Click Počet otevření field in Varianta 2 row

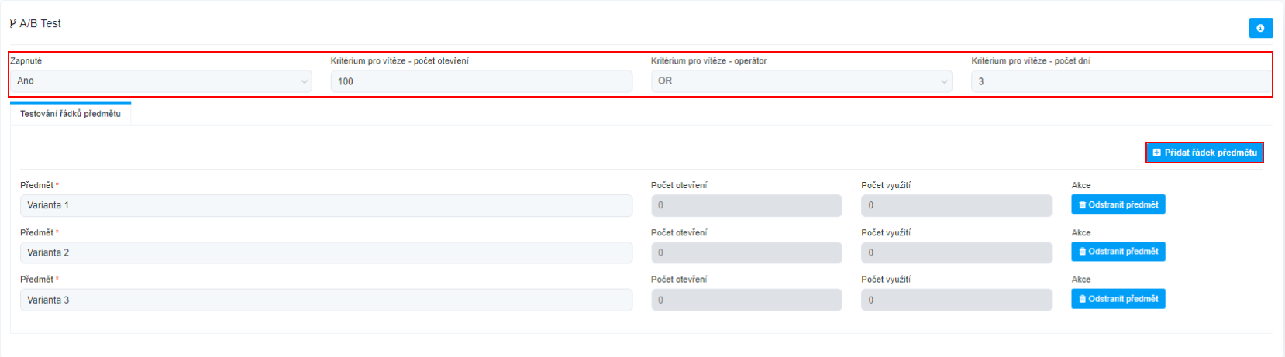pyautogui.click(x=746, y=252)
